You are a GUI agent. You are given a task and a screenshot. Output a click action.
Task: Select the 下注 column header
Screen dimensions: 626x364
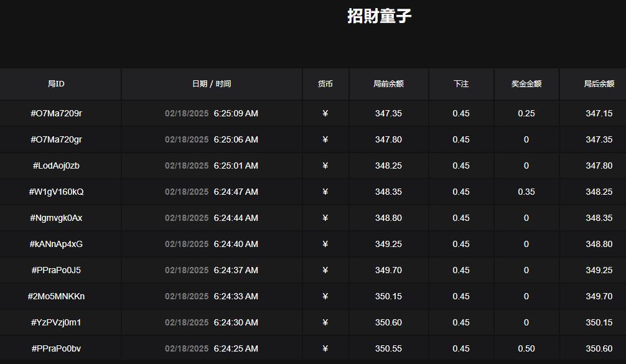(461, 84)
